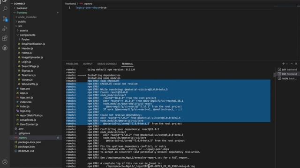Viewport: 300px width, 168px height.
Task: Open package-lock.json file
Action: tap(30, 142)
